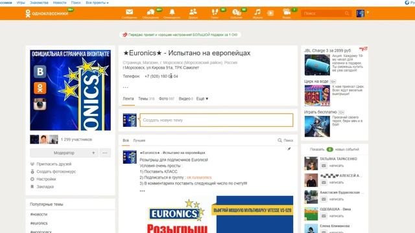
Task: Expand group description ellipsis under phone
Action: point(125,87)
